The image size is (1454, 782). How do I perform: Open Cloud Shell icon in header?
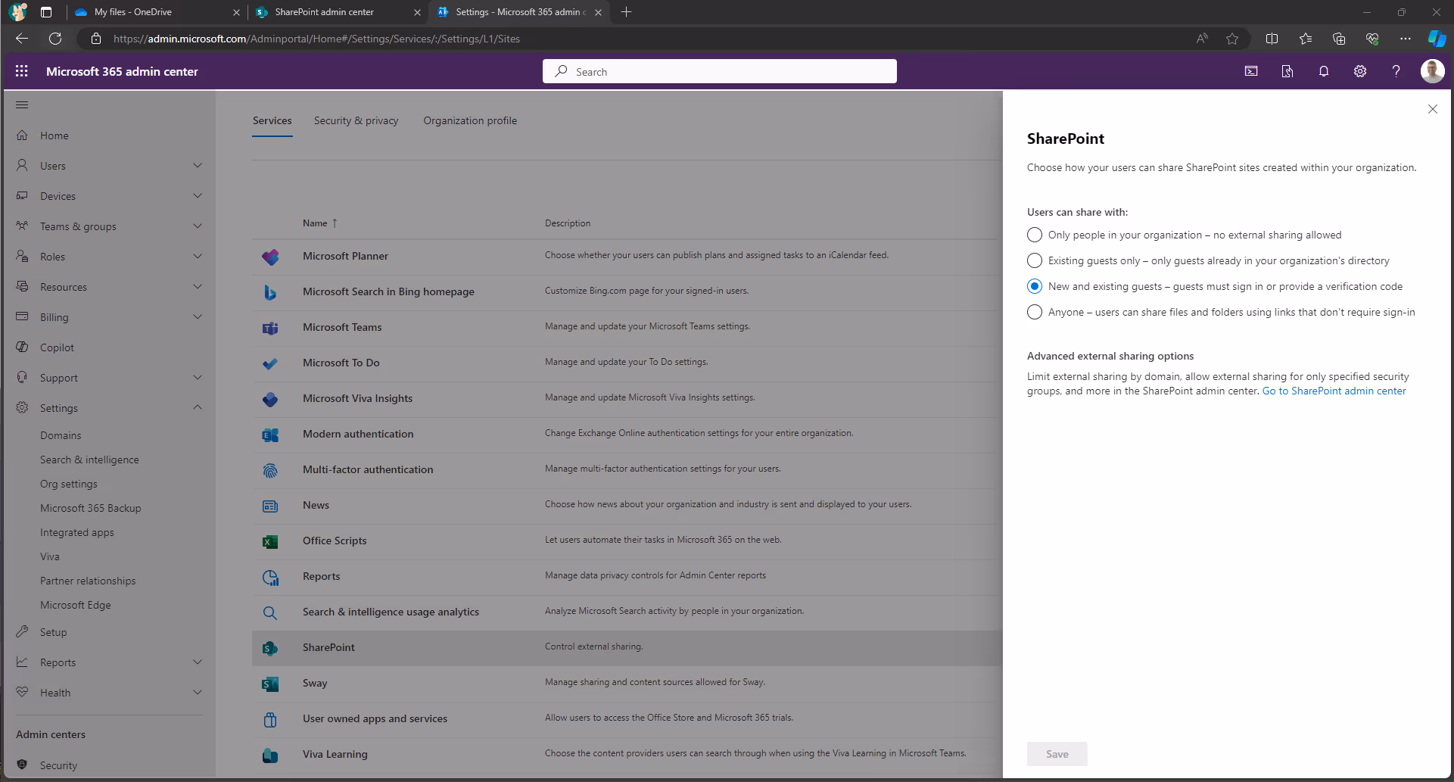click(x=1251, y=71)
